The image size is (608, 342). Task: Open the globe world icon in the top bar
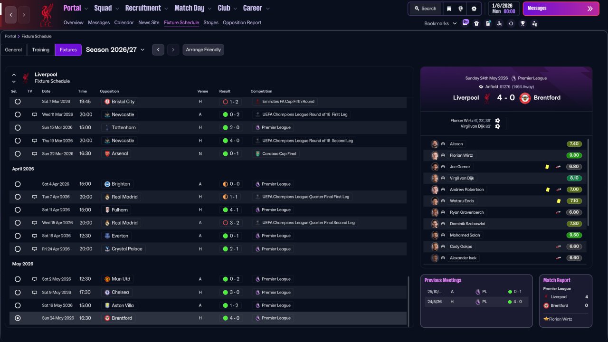(461, 9)
